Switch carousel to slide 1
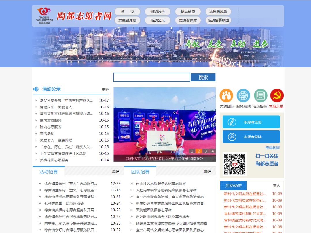Viewport: 311px width, 233px height. (192, 151)
